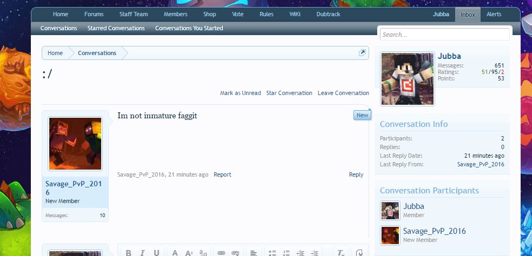
Task: Click the indent icon in editor toolbar
Action: (314, 252)
